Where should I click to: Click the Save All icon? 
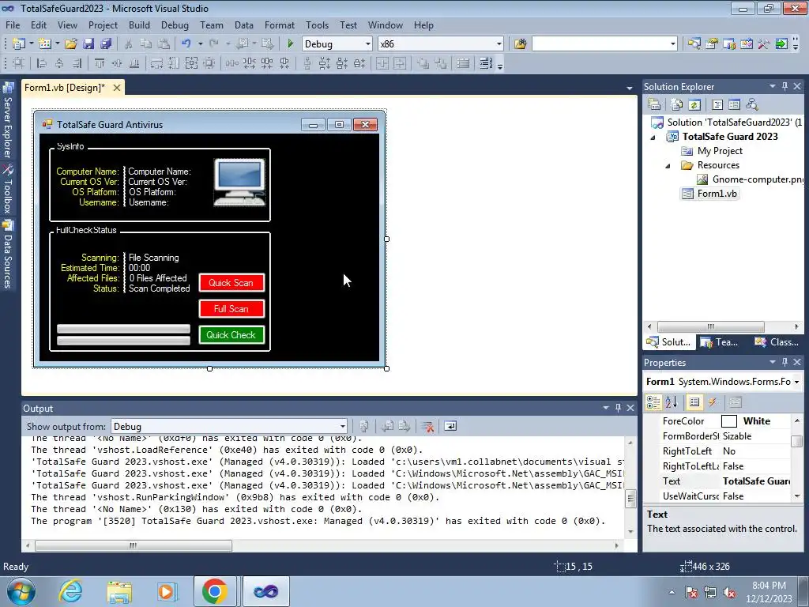pos(106,44)
